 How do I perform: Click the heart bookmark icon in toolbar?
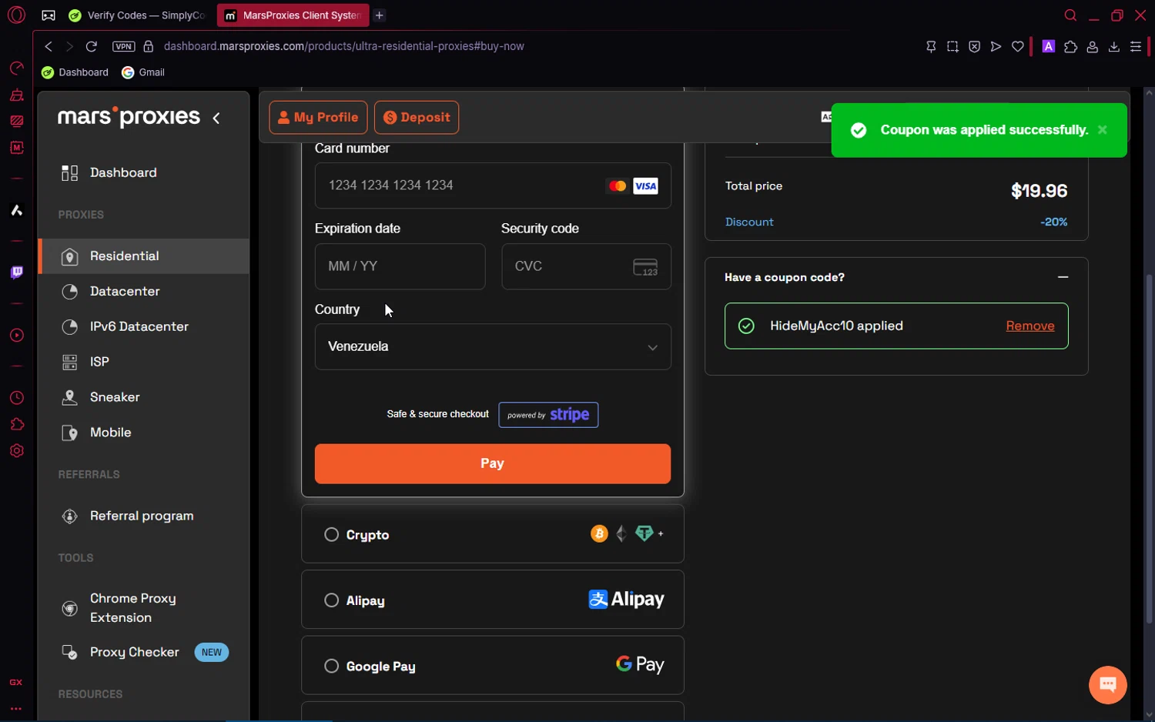click(x=1018, y=46)
